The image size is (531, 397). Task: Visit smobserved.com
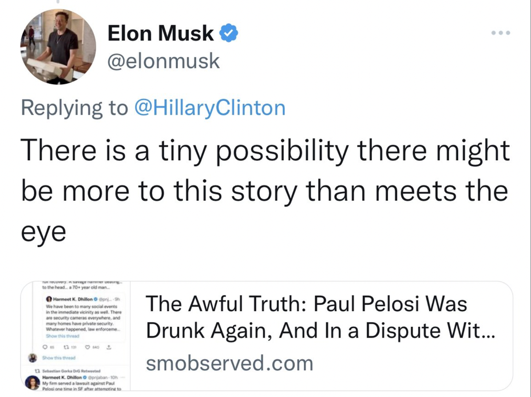click(x=228, y=363)
